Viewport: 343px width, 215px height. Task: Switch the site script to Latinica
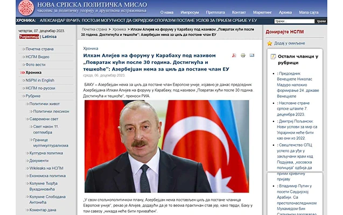pos(50,37)
